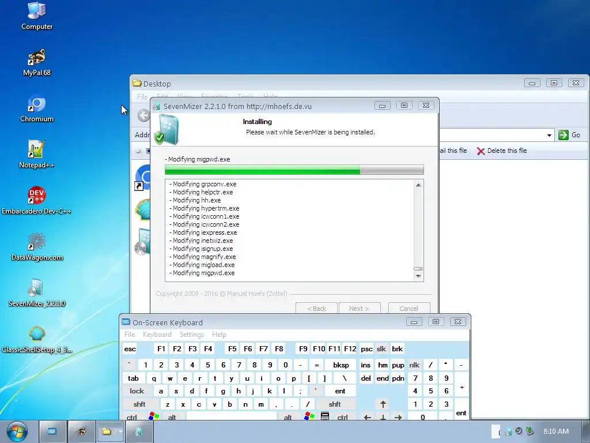
Task: Open Help menu in On-Screen Keyboard
Action: coord(219,335)
